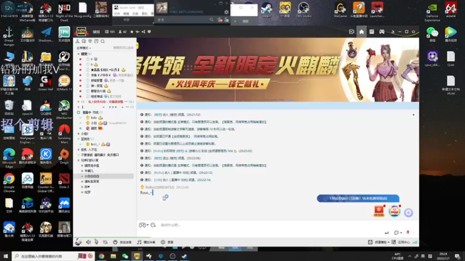The height and width of the screenshot is (261, 465).
Task: Expand the 挂机 人不在 channel
Action: (x=78, y=150)
